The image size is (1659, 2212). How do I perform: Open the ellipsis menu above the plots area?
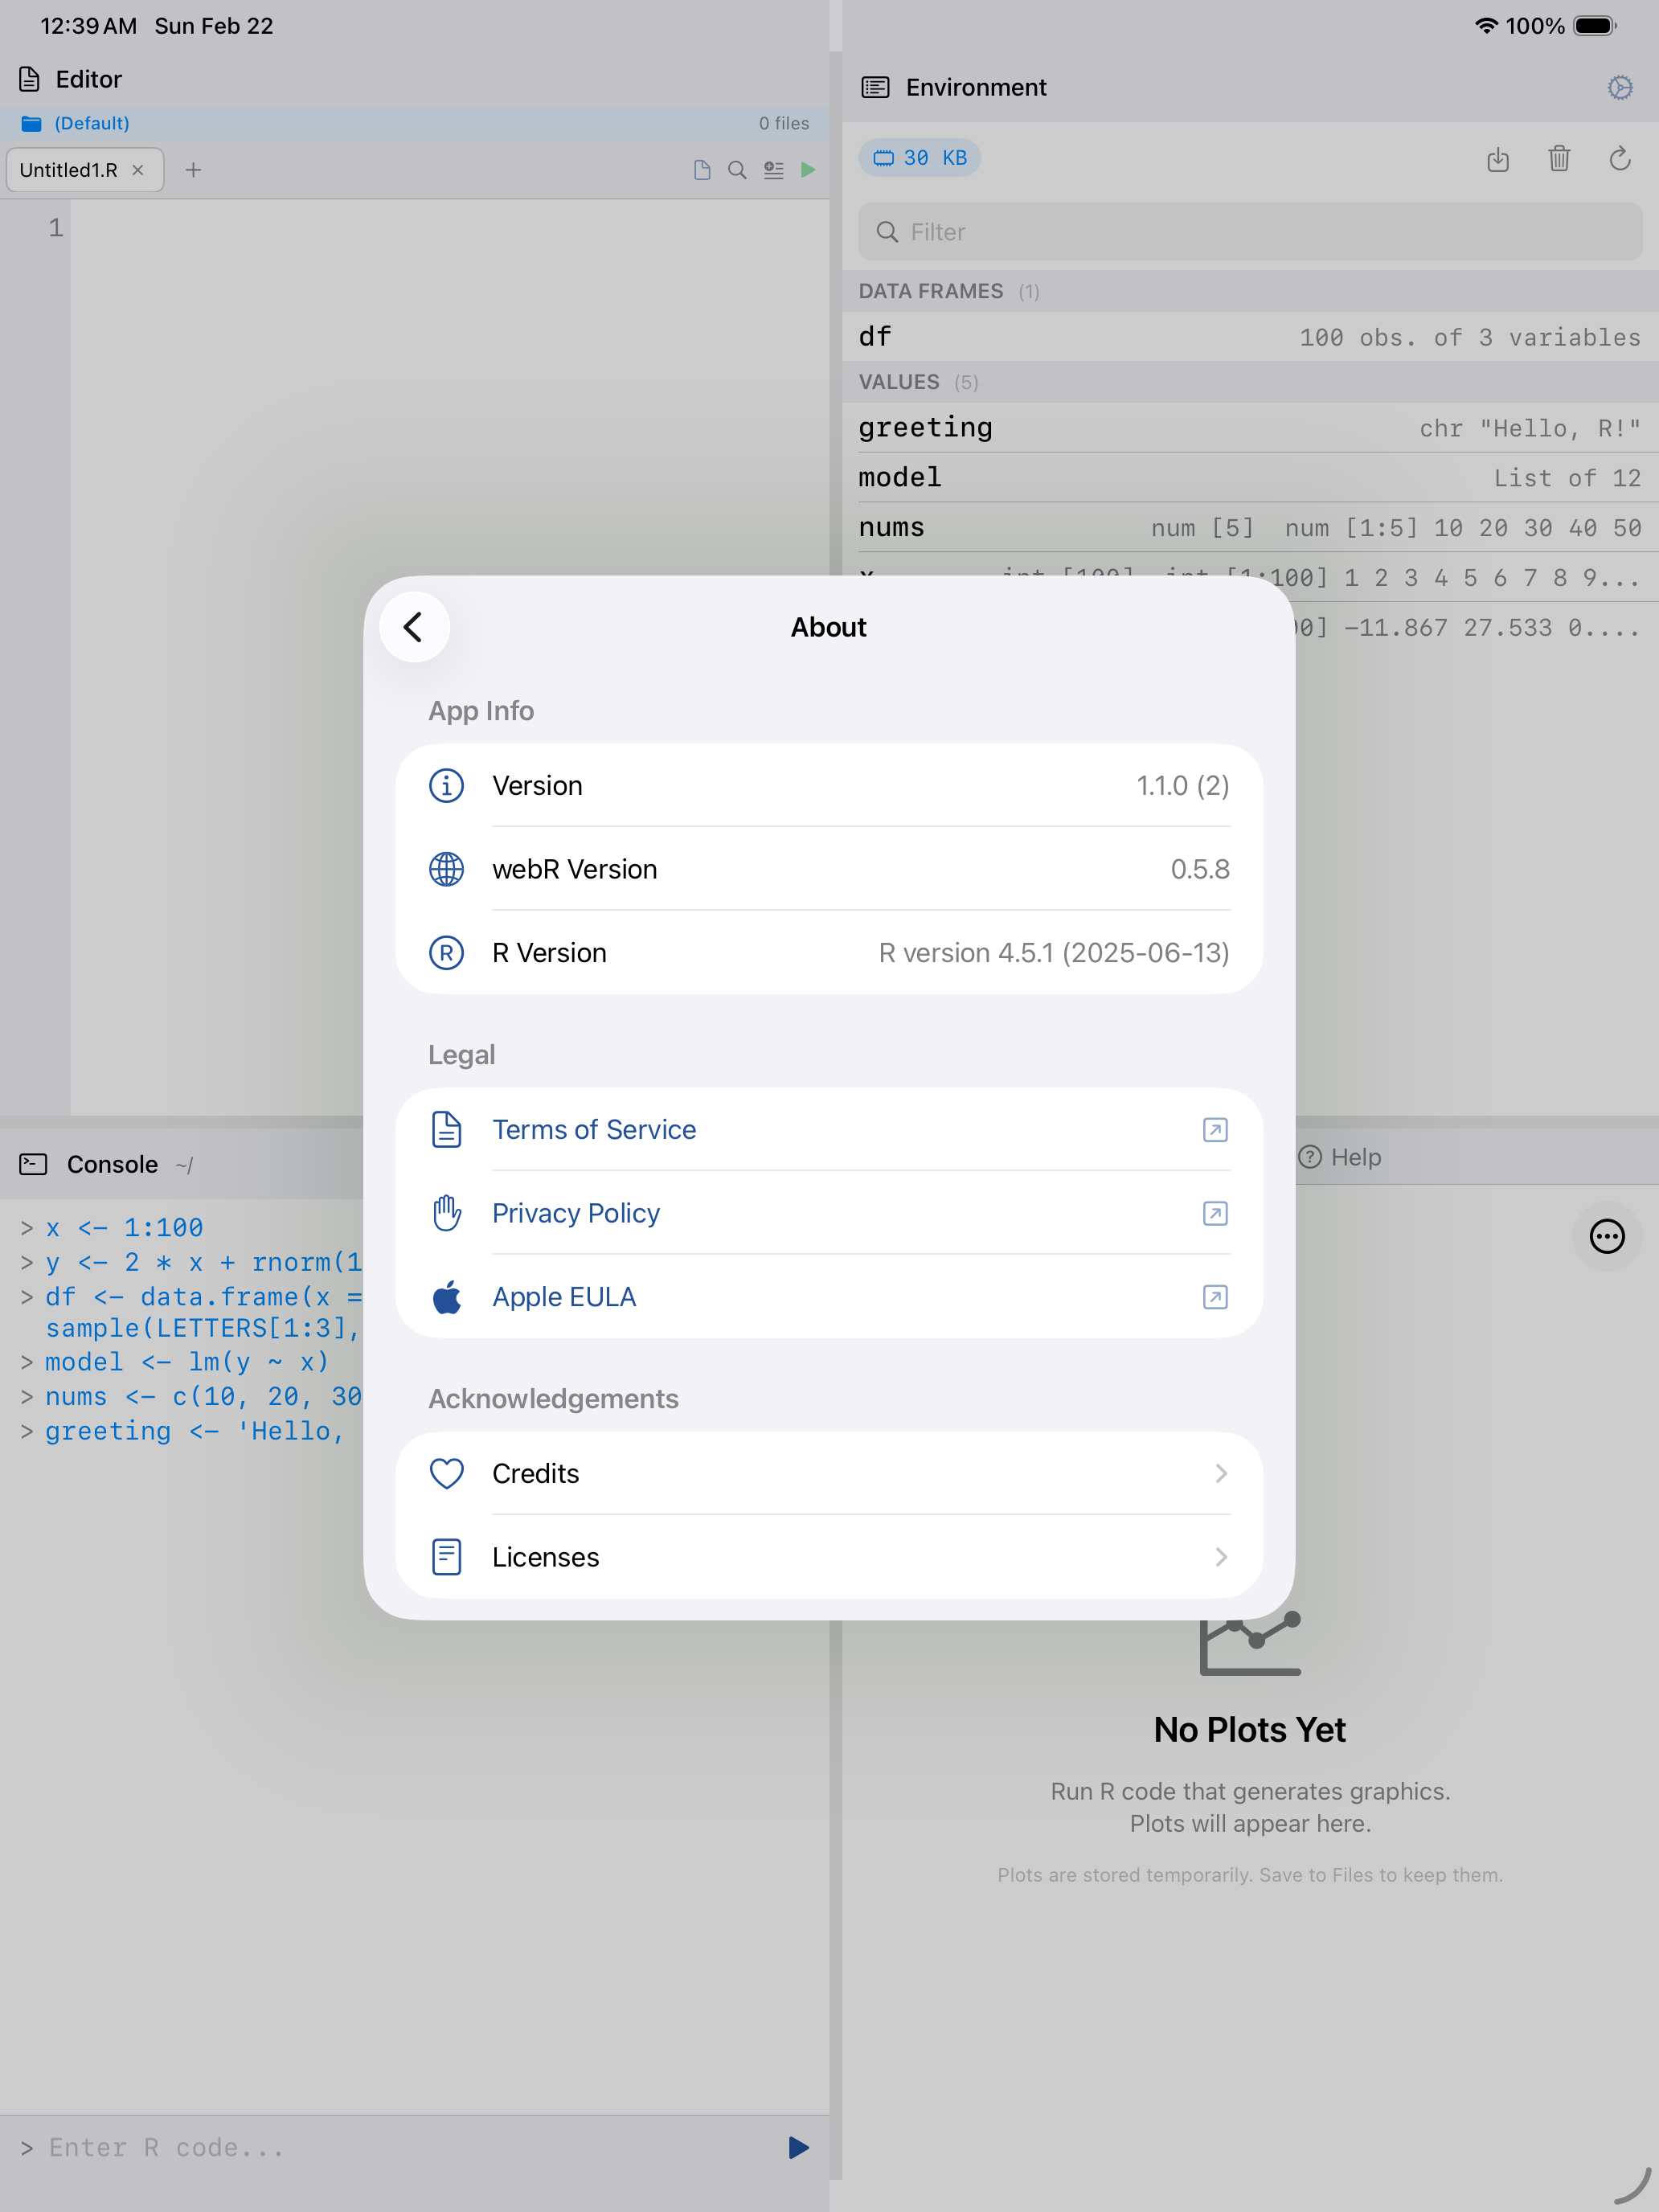tap(1606, 1237)
